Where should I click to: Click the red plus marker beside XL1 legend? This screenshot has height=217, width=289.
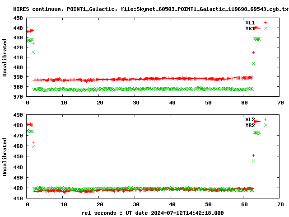coord(266,23)
